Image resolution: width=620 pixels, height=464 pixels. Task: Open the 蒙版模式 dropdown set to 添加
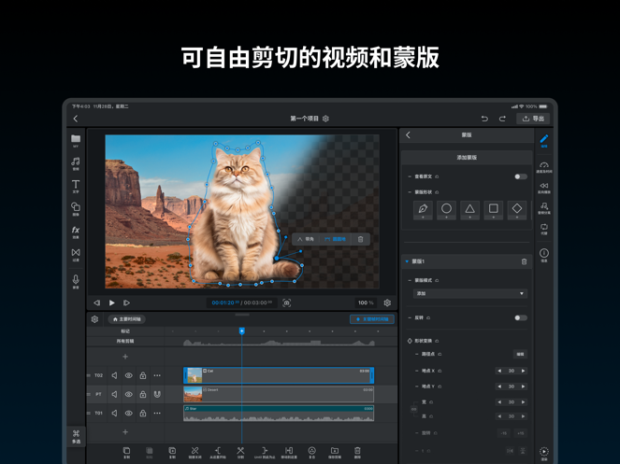click(469, 293)
